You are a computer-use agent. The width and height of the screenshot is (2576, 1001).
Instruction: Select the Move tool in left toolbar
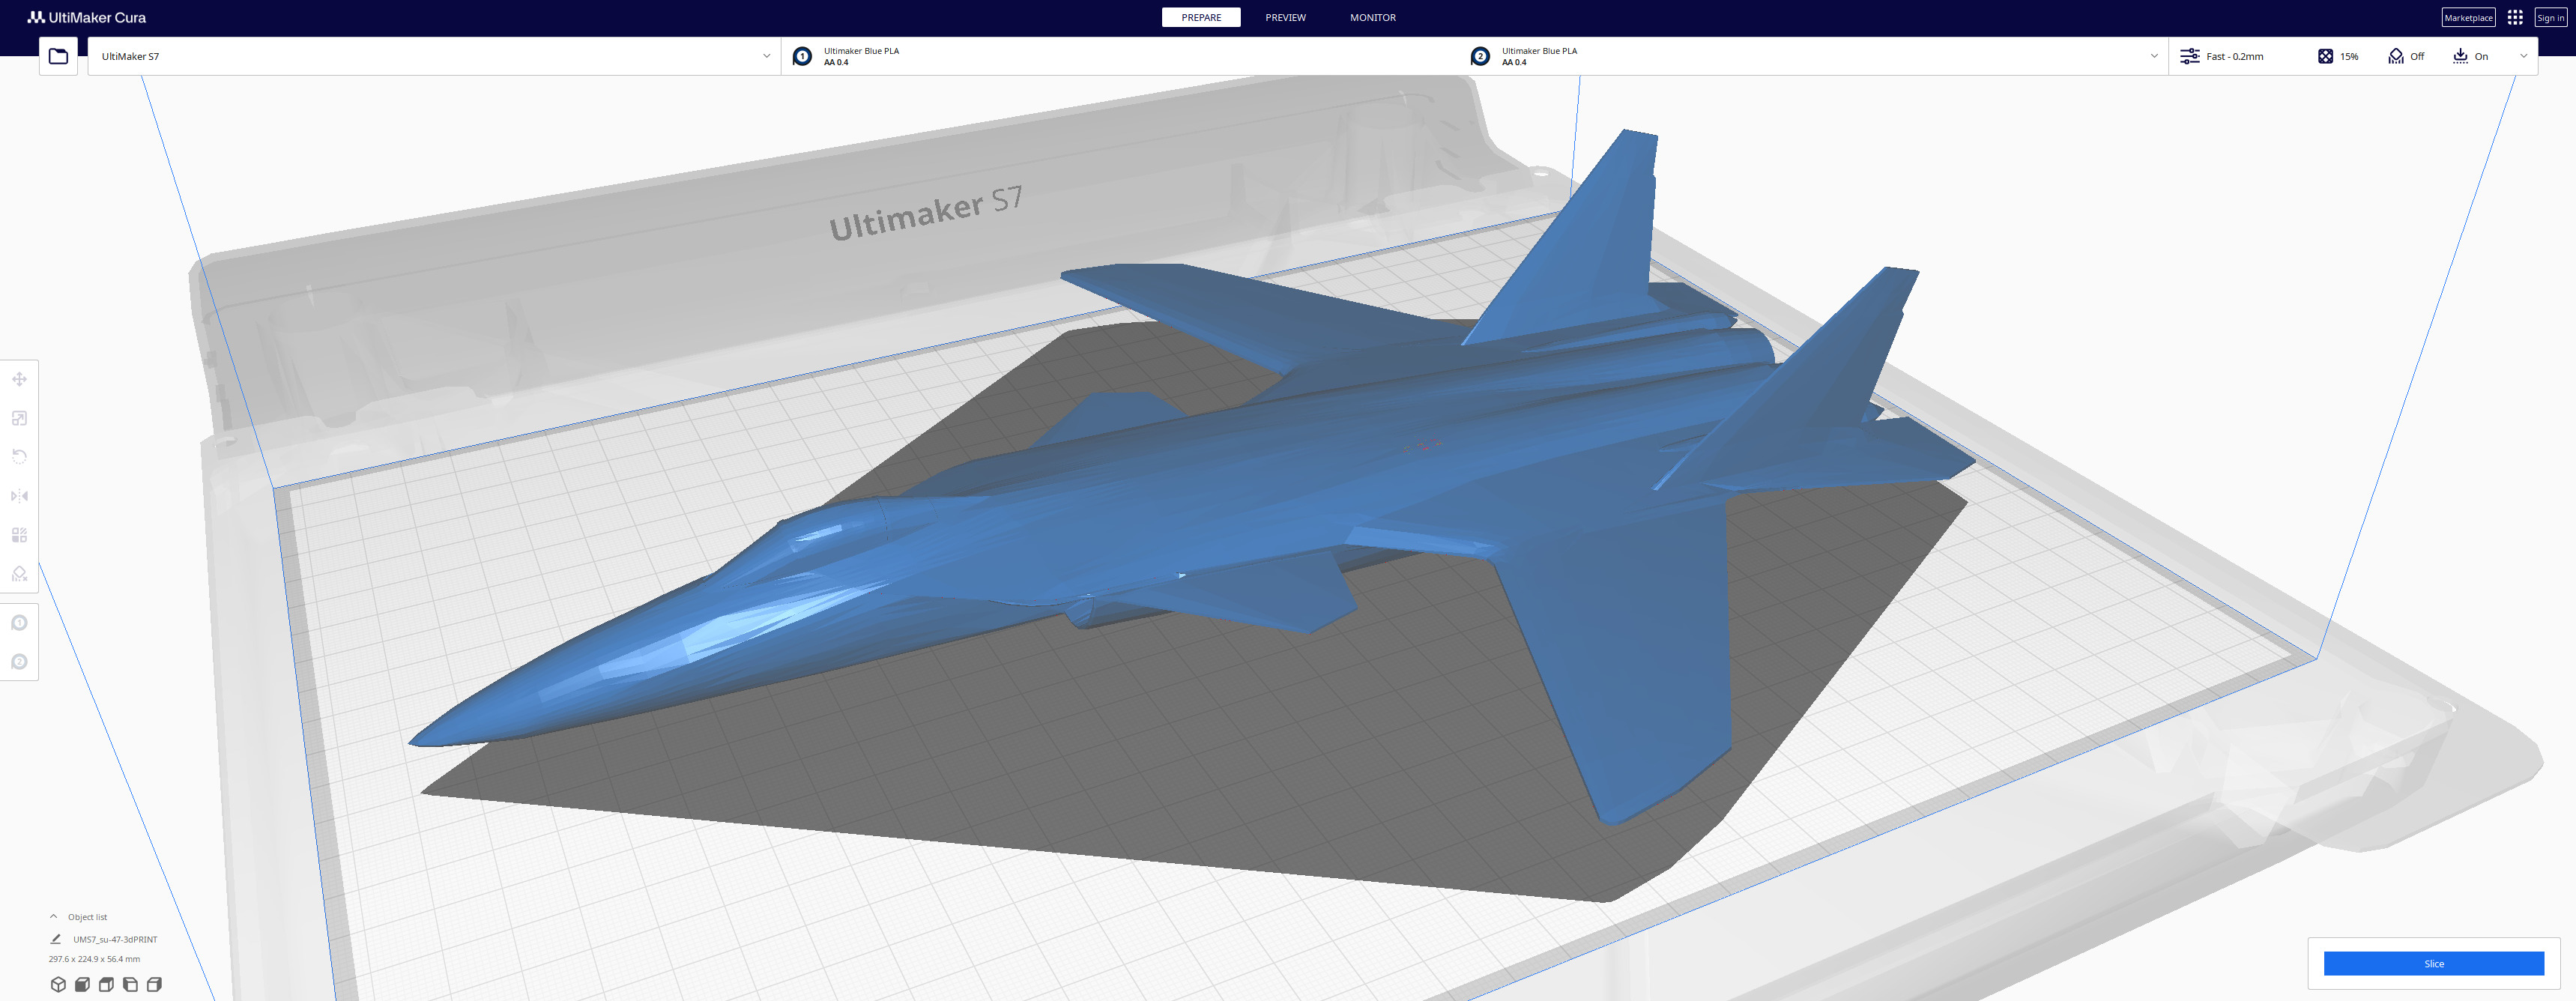(19, 379)
